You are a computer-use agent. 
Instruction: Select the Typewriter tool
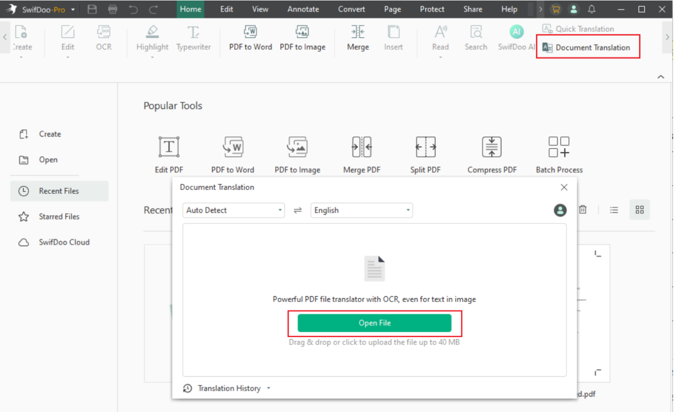(194, 39)
